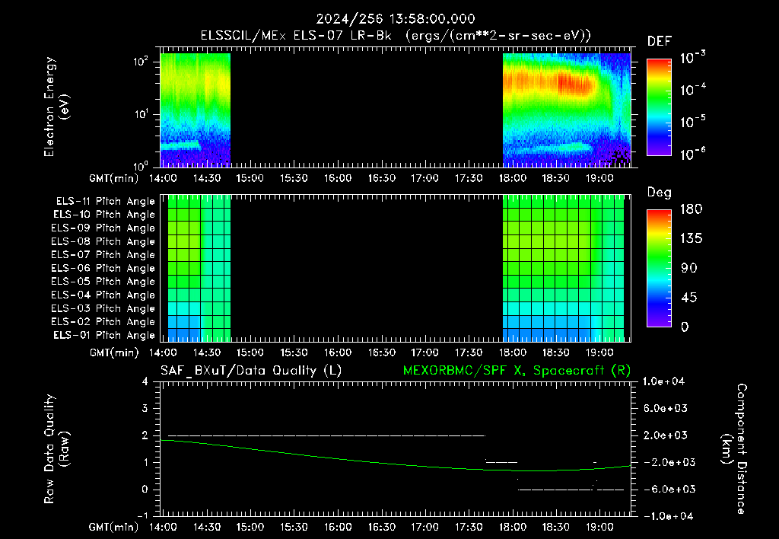Viewport: 779px width, 539px height.
Task: Click the timestamp title '2024/256 13:58:00.000'
Action: pos(396,19)
